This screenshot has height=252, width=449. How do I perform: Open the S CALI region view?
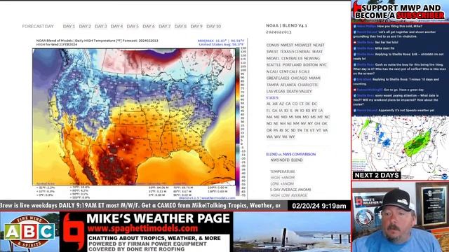pyautogui.click(x=304, y=71)
